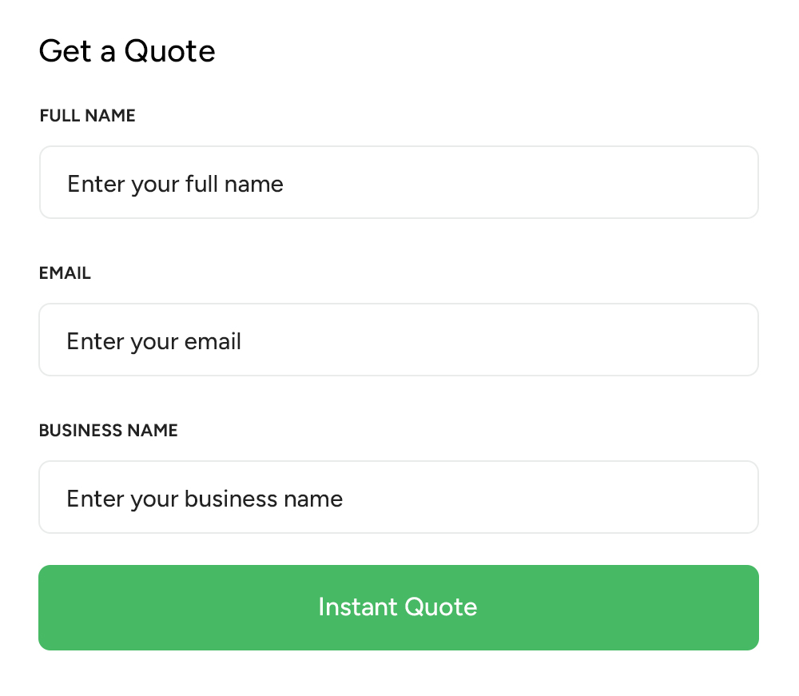Click empty right side of Business Name box
The image size is (799, 696).
[639, 497]
